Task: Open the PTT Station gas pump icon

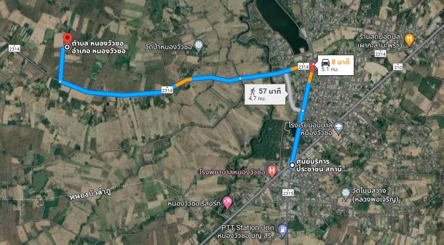Action: [282, 231]
